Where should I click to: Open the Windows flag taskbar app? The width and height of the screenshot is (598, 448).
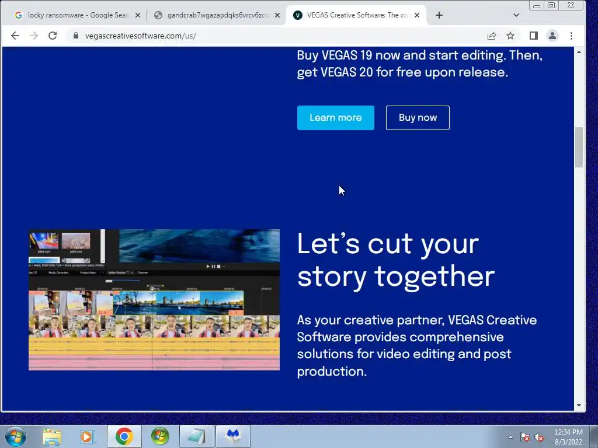coord(160,436)
